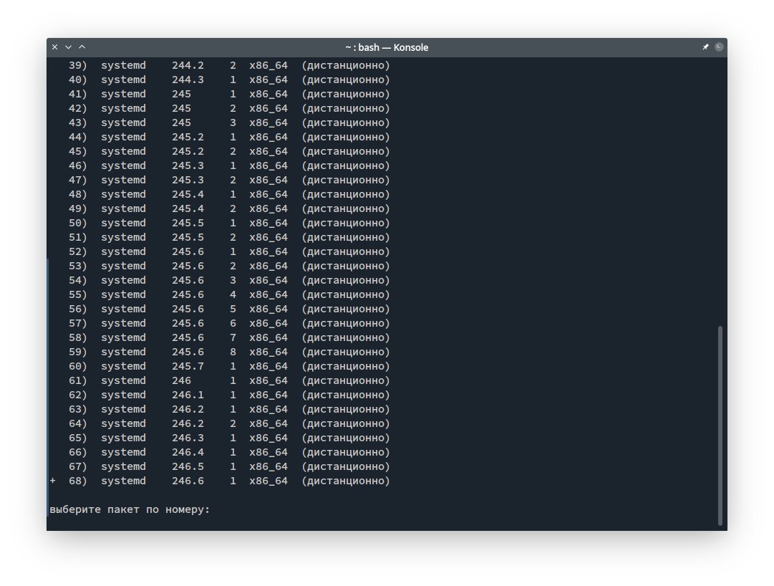Viewport: 774px width, 586px height.
Task: Click the vertical scrollbar handle in terminal
Action: 720,426
